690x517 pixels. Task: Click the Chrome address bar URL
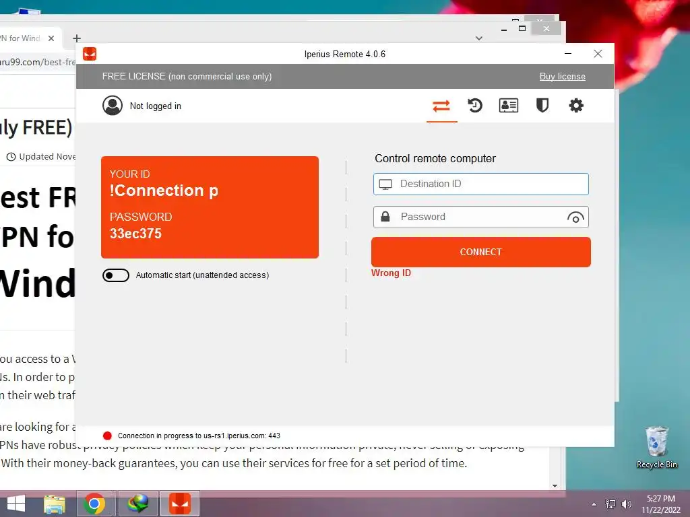click(38, 62)
